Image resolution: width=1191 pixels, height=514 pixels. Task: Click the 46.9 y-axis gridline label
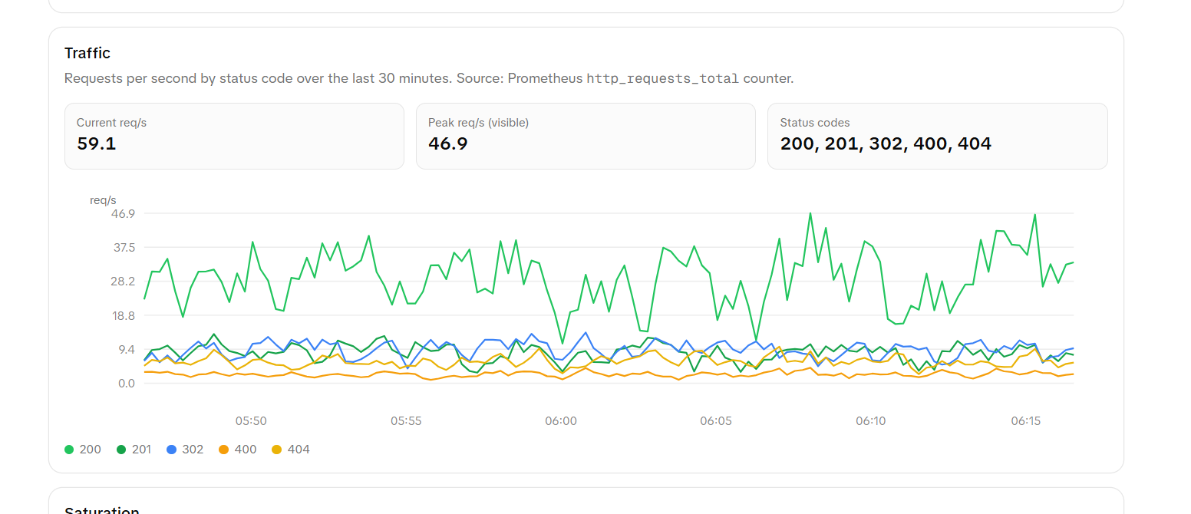(123, 213)
